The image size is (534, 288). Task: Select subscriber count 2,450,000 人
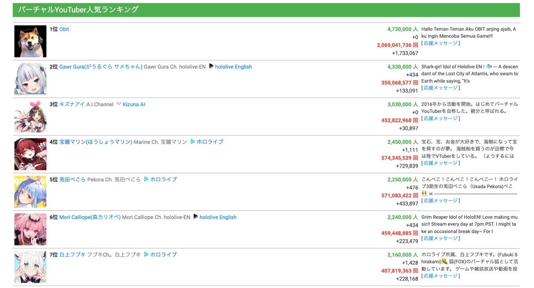coord(403,142)
